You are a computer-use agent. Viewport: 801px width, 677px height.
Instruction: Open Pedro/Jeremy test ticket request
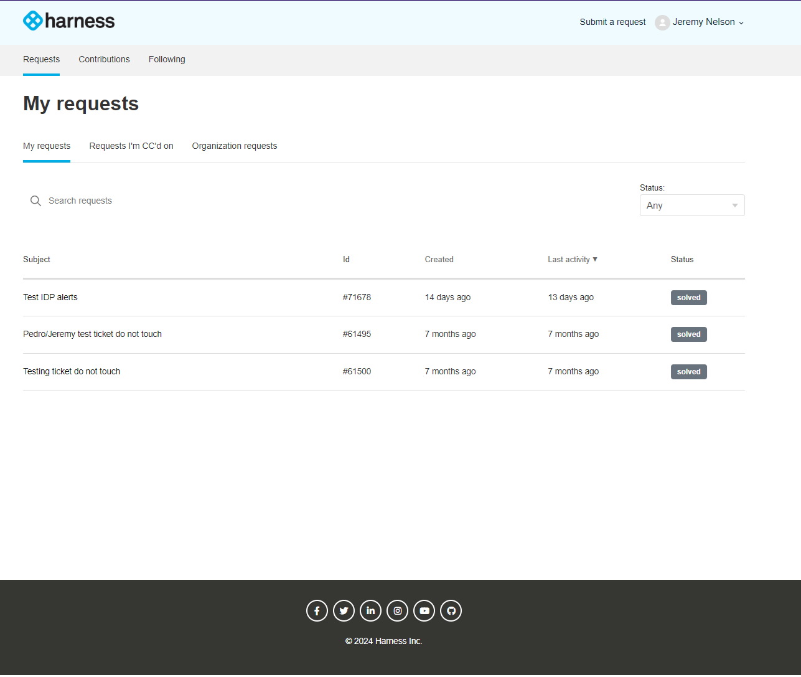92,334
